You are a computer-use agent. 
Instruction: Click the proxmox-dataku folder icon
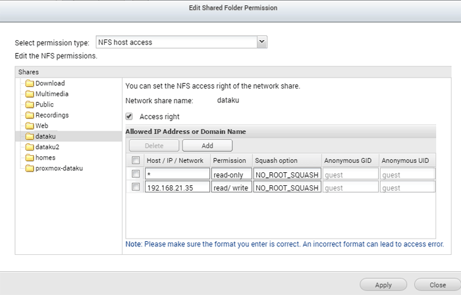point(30,168)
